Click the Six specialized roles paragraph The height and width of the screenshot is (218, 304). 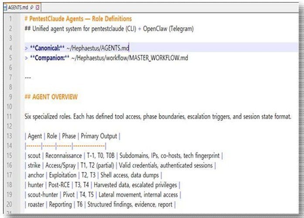tap(158, 117)
